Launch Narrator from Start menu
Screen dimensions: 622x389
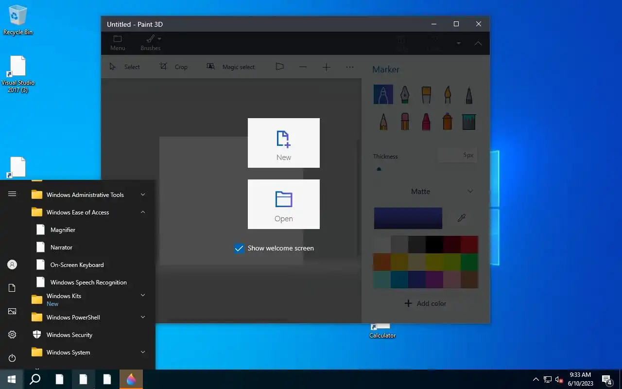[x=88, y=247]
